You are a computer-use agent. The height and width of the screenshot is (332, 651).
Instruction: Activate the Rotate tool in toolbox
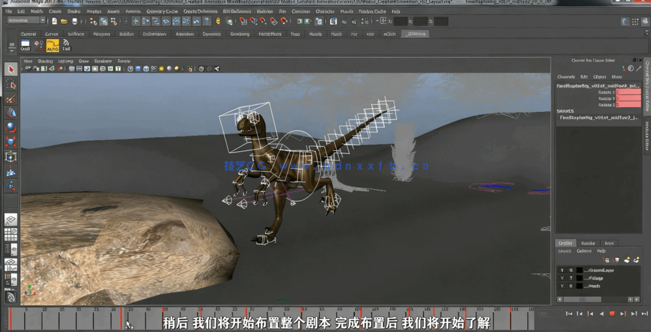(x=10, y=127)
